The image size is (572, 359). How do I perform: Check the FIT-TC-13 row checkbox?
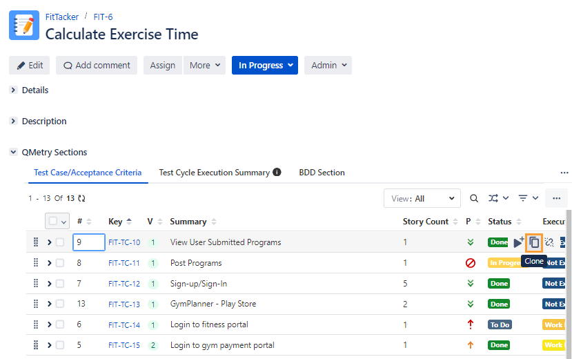[60, 304]
